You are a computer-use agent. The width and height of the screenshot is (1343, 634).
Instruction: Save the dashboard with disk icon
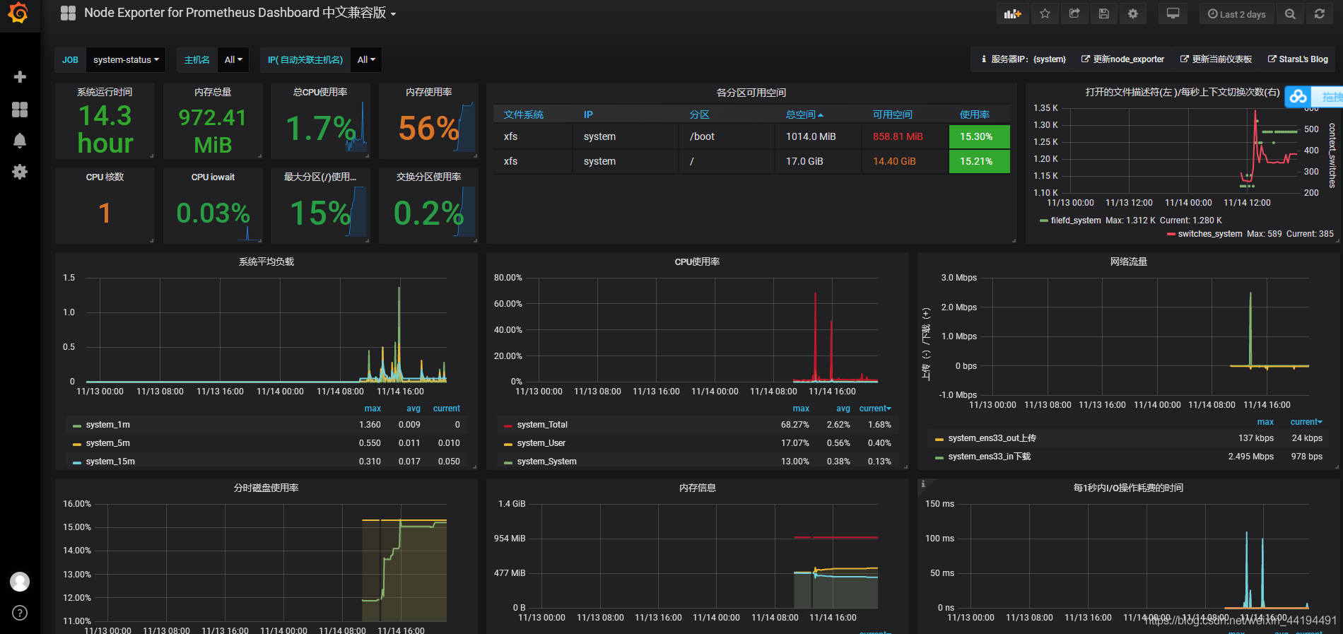1104,13
